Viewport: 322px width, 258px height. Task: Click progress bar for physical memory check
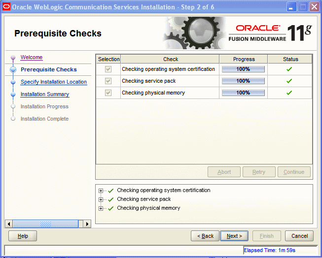[243, 93]
